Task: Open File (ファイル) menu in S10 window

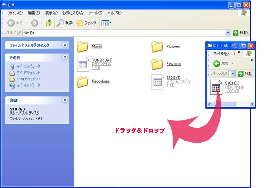Action: coord(221,54)
